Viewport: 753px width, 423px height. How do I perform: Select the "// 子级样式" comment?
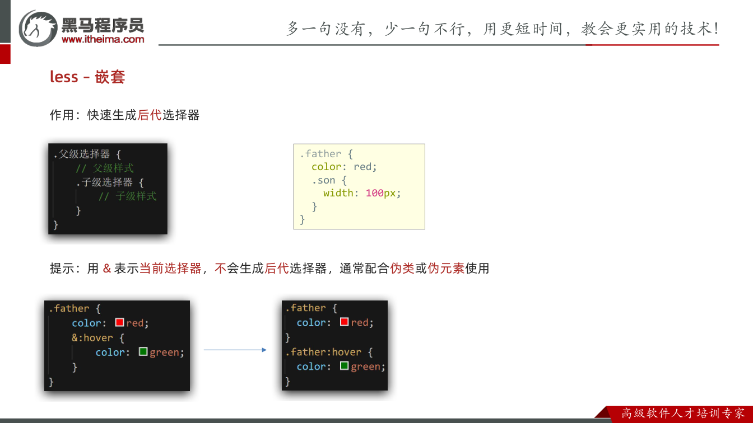point(128,196)
